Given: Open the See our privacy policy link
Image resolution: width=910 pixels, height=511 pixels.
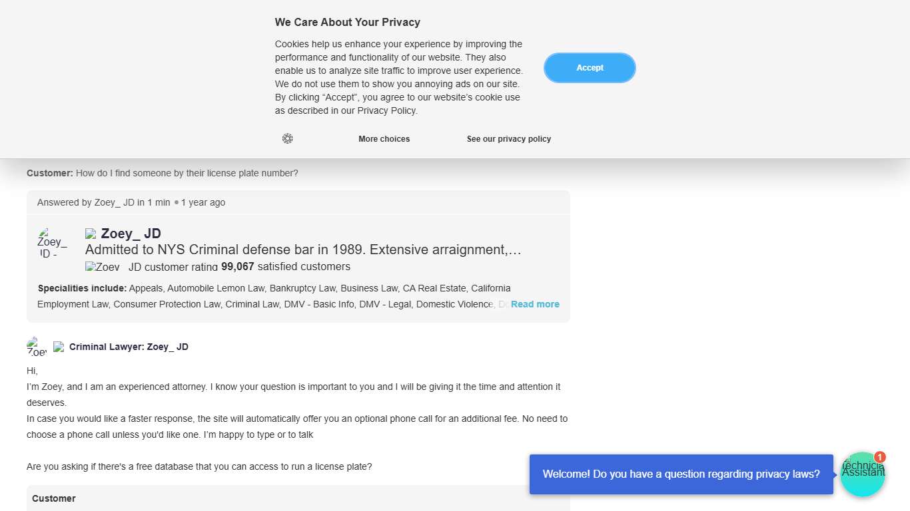Looking at the screenshot, I should [x=509, y=139].
